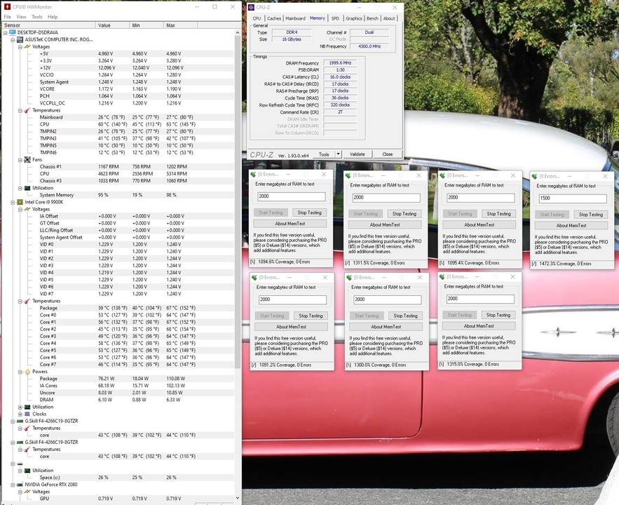This screenshot has height=505, width=619.
Task: Select the Chassis #1 fan row
Action: tap(118, 167)
